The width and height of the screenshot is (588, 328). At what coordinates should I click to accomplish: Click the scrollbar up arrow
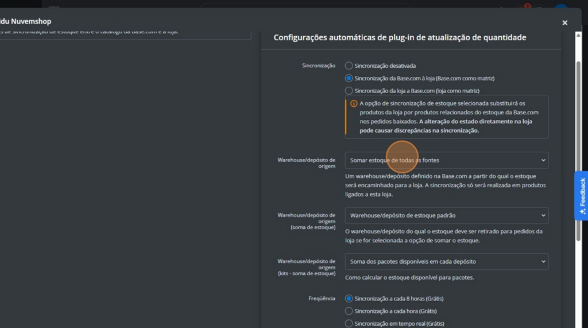578,35
